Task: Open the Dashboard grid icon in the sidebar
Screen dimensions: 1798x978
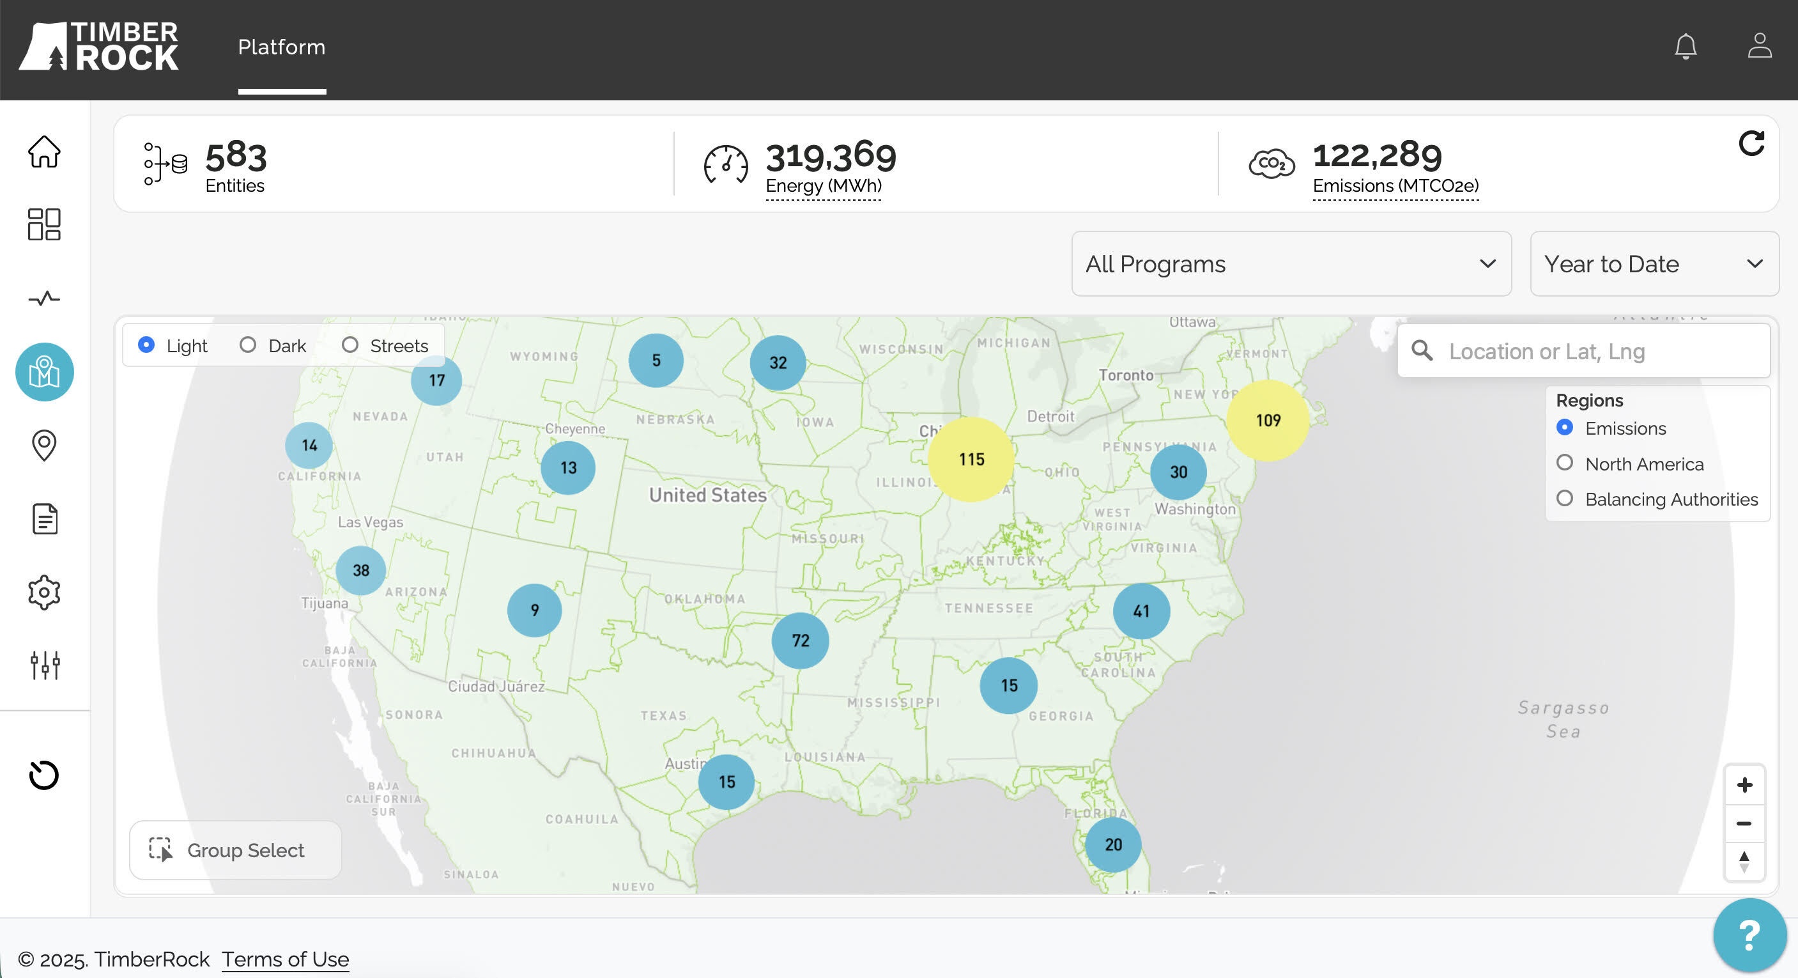Action: pos(44,225)
